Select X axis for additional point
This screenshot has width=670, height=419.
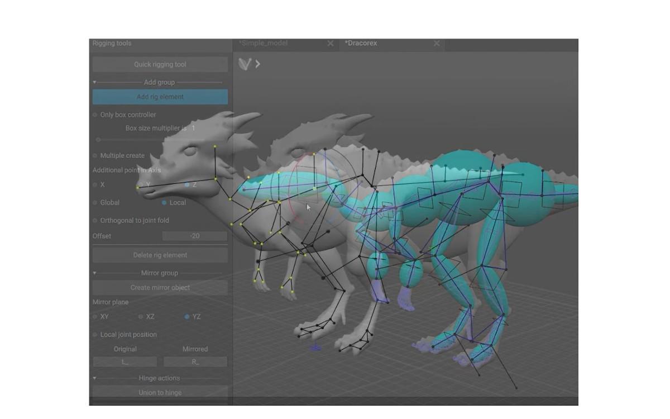coord(95,185)
